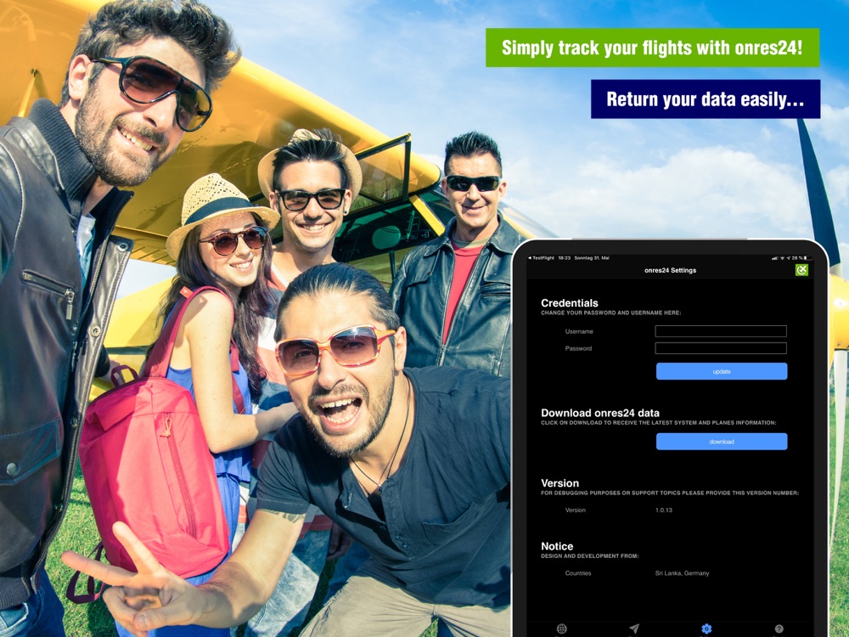Image resolution: width=849 pixels, height=637 pixels.
Task: Click the bold Version section heading
Action: point(559,483)
